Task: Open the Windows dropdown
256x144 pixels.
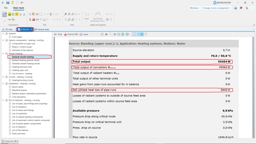Action: click(195, 8)
